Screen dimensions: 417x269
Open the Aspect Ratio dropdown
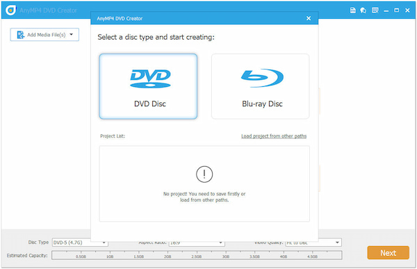[197, 243]
